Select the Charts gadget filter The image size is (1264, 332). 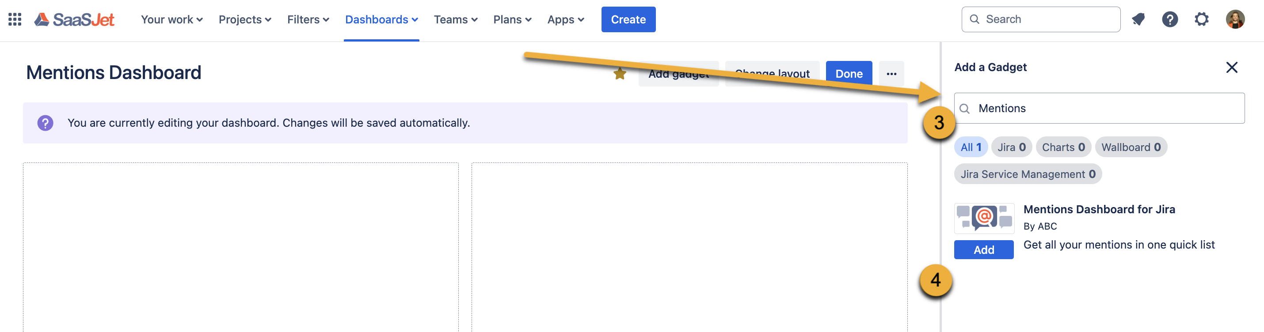click(x=1063, y=147)
